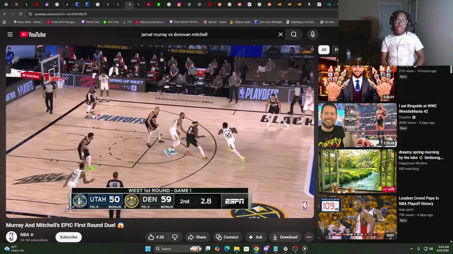This screenshot has height=254, width=453.
Task: Open Google Chrome from taskbar
Action: 256,249
